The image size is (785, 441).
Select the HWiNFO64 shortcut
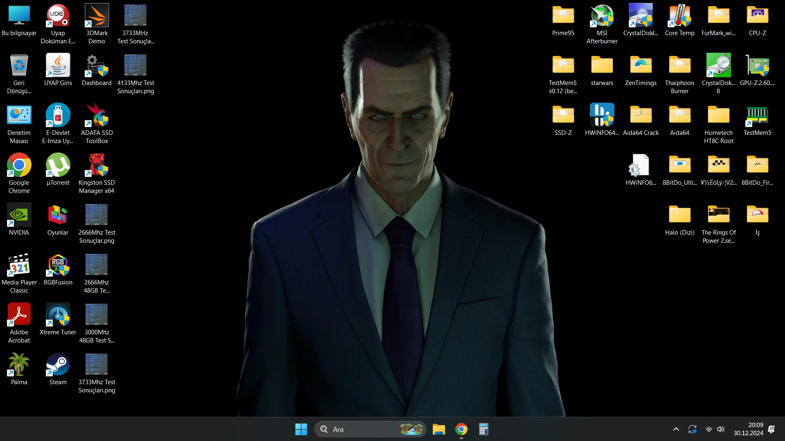tap(602, 120)
